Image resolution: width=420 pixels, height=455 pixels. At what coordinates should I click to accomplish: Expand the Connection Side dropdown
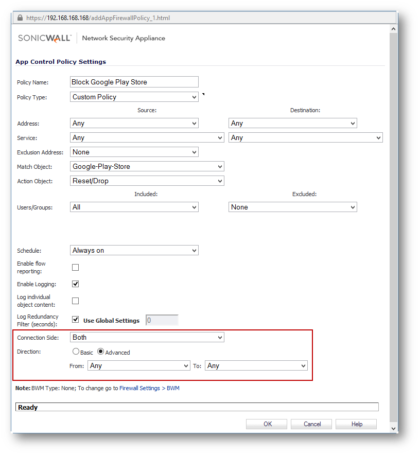[147, 337]
